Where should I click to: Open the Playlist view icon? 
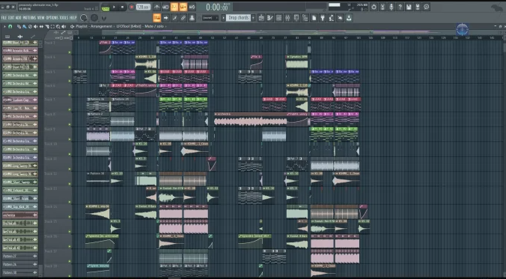point(261,18)
